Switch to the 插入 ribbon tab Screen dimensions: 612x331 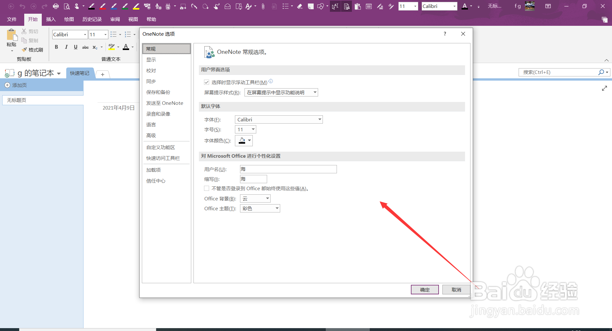(51, 19)
